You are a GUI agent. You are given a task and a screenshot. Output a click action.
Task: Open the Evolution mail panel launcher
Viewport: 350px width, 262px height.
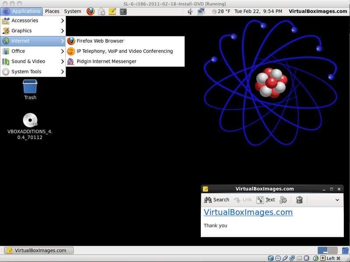(x=101, y=11)
